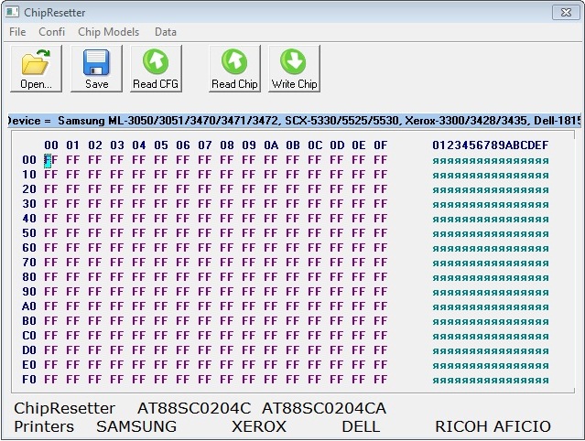Select highlighted byte at row 00 column 00
The width and height of the screenshot is (585, 441).
pyautogui.click(x=50, y=160)
